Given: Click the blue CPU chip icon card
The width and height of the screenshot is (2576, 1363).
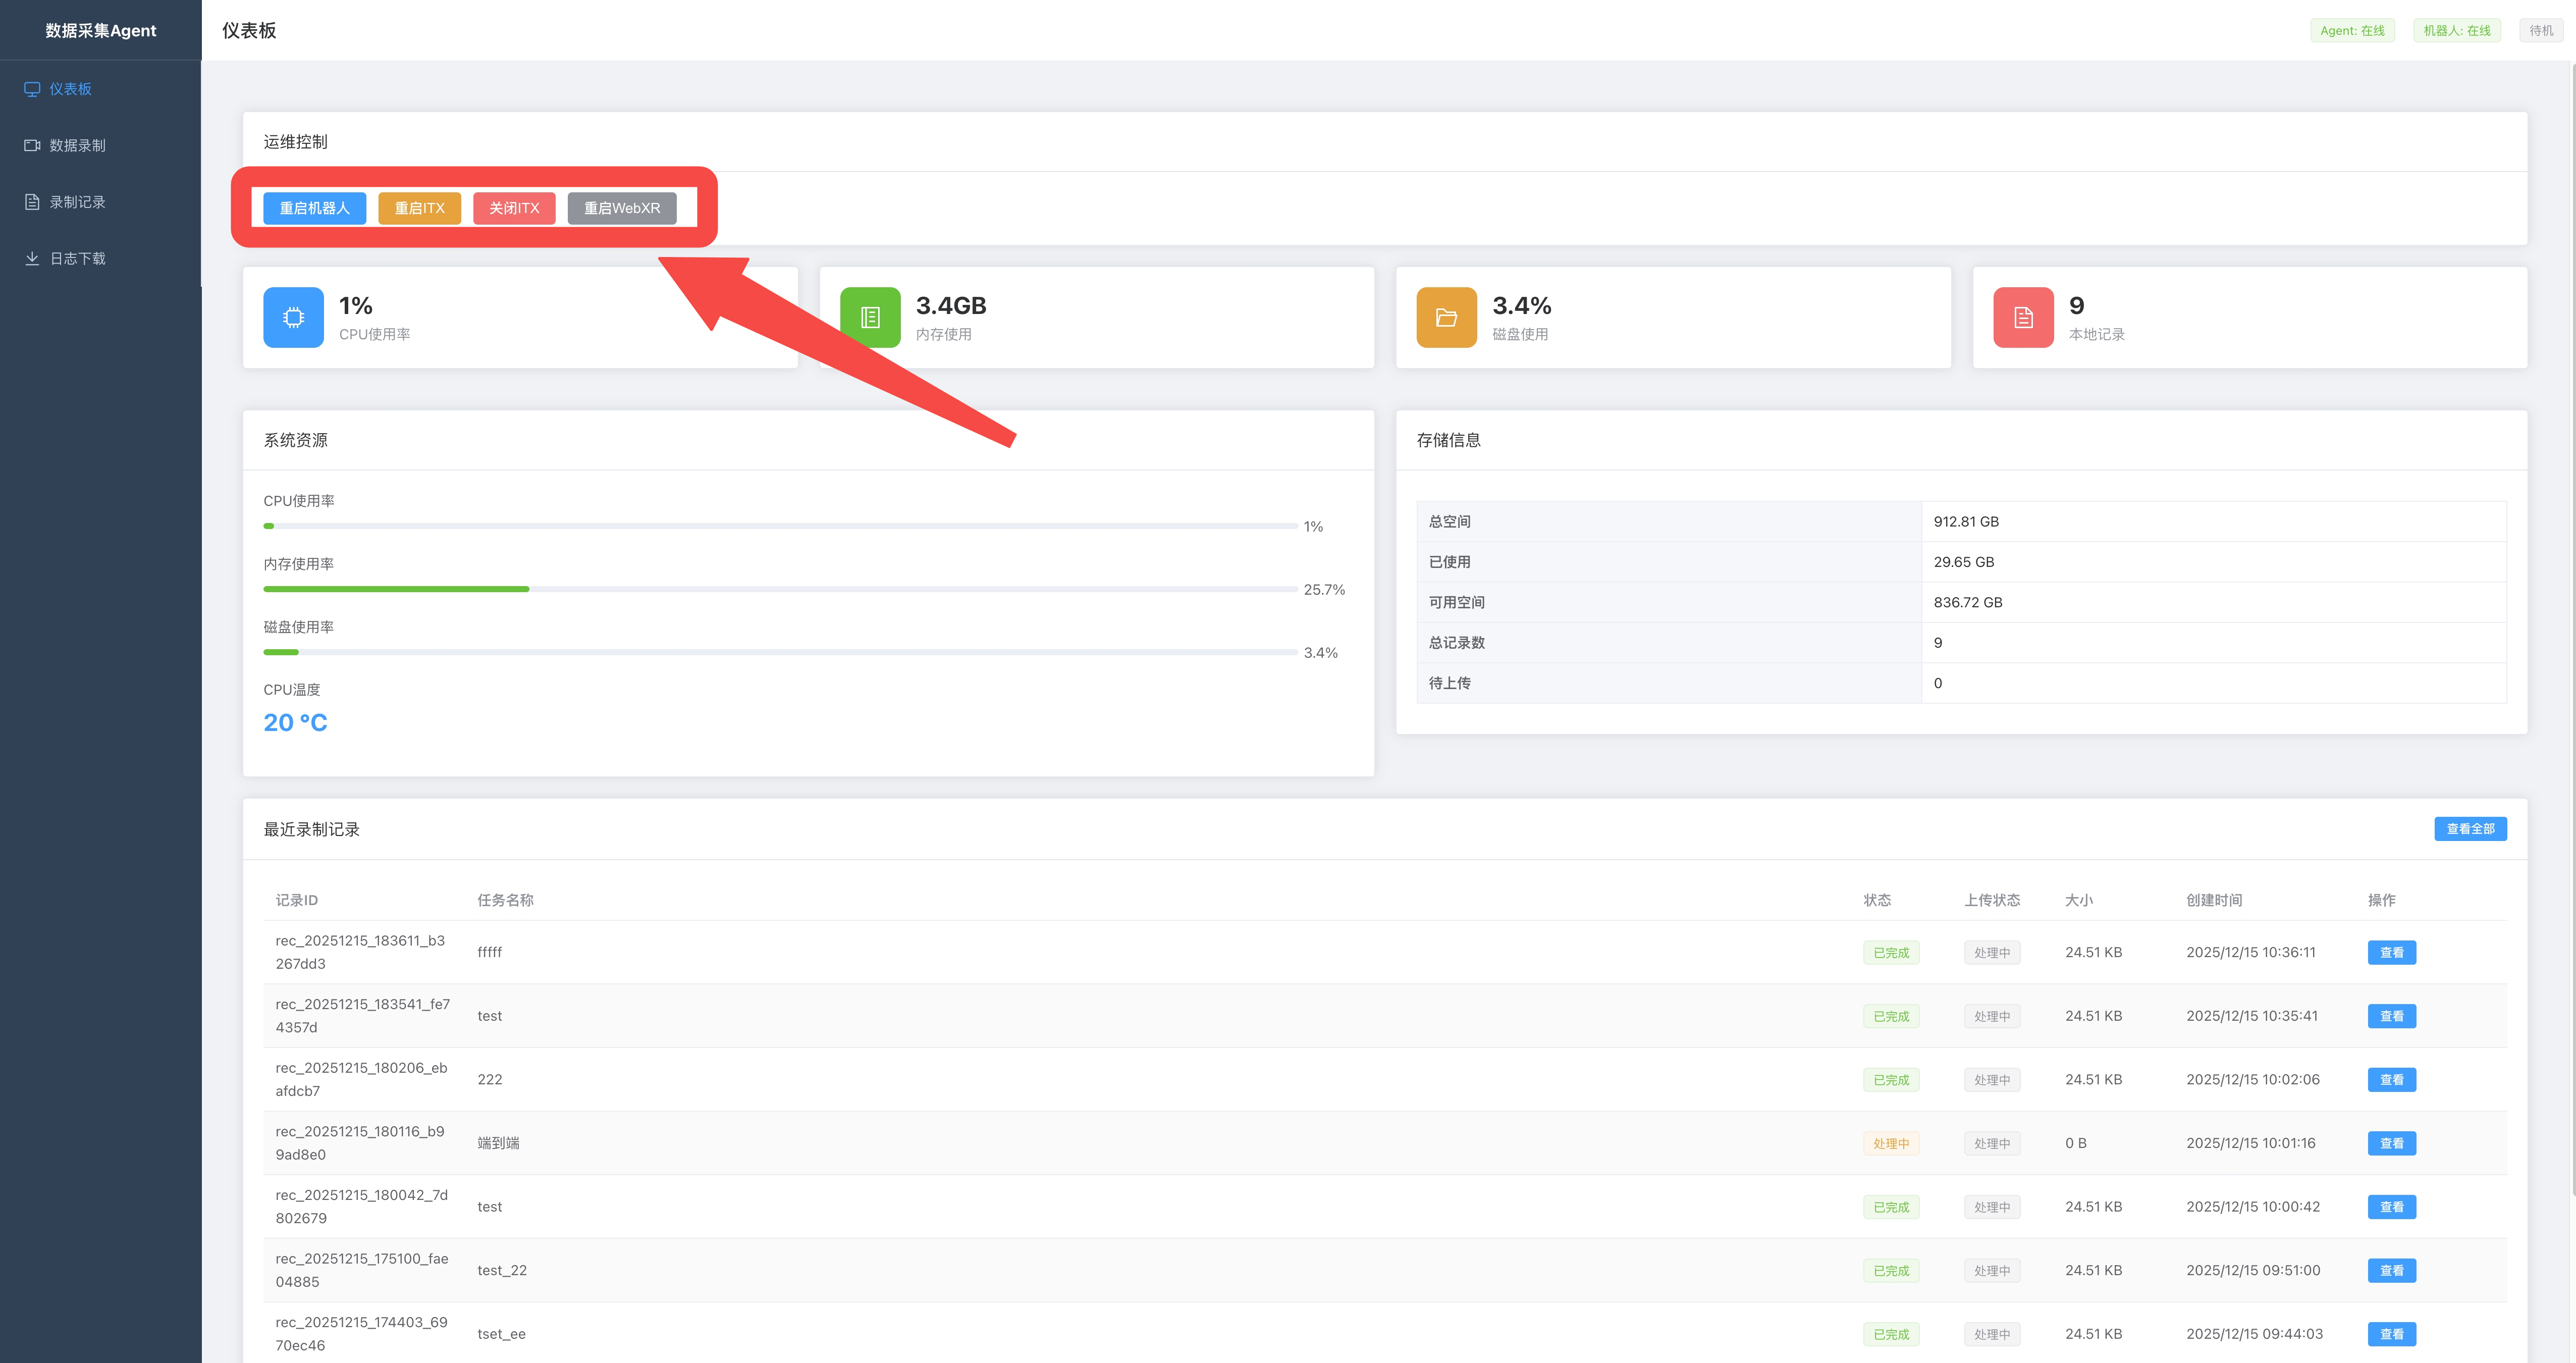Looking at the screenshot, I should click(293, 317).
